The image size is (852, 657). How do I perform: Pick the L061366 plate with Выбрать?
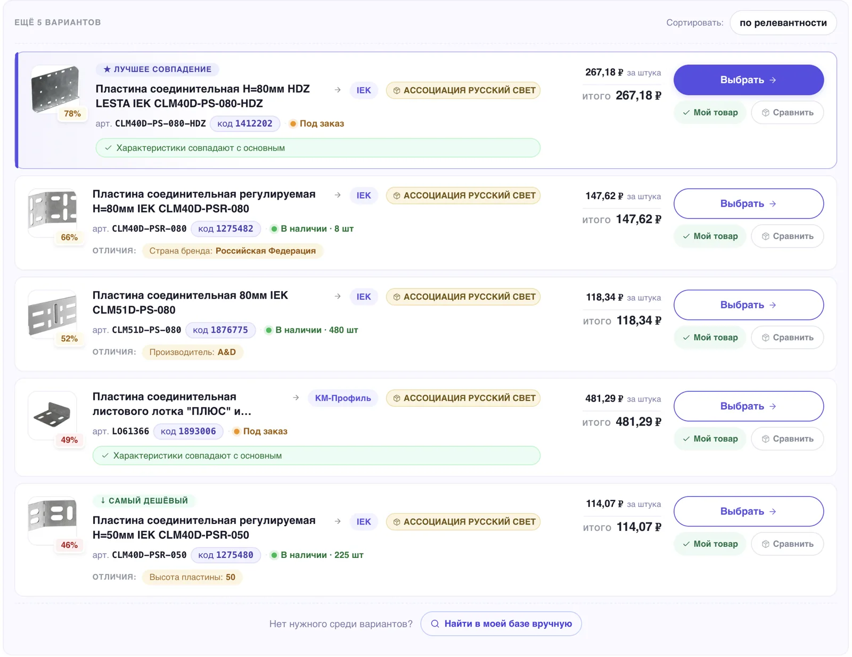(748, 406)
